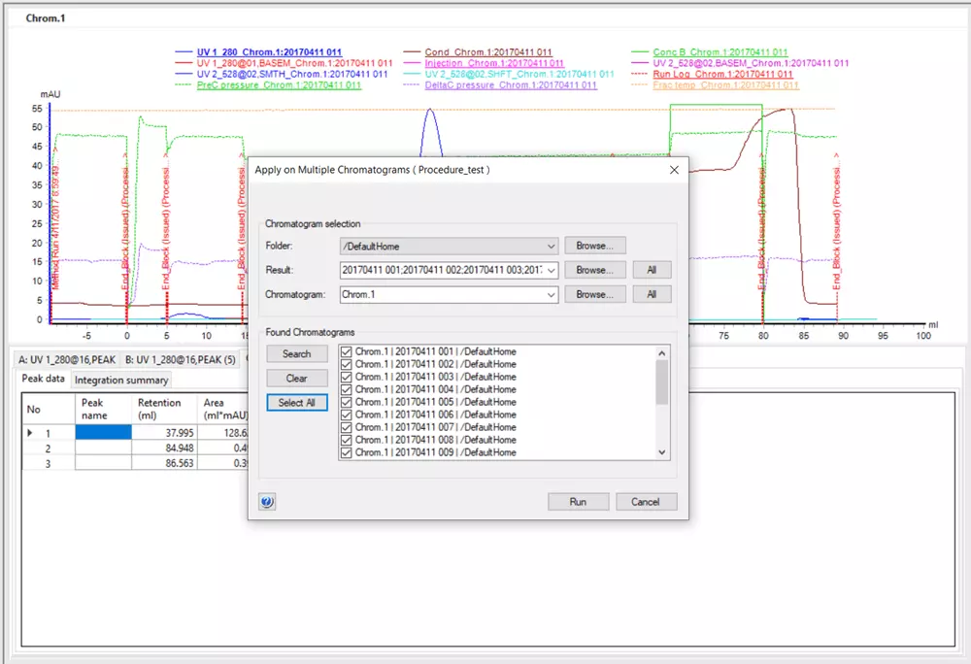Click Search for found chromatograms

pyautogui.click(x=296, y=354)
